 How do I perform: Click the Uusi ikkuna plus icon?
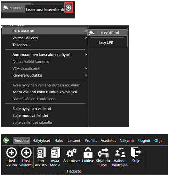[x=11, y=153]
